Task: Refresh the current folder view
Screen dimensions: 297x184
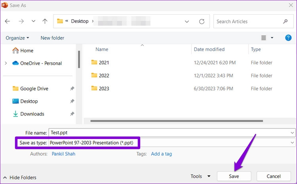Action: (202, 21)
